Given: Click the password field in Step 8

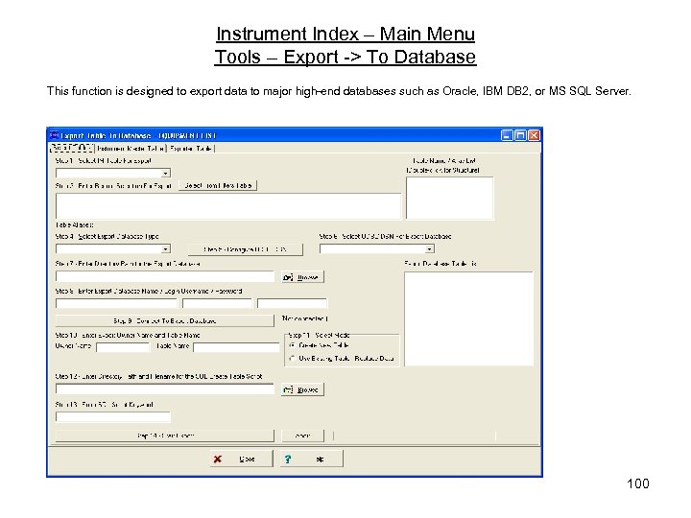Looking at the screenshot, I should tap(292, 303).
